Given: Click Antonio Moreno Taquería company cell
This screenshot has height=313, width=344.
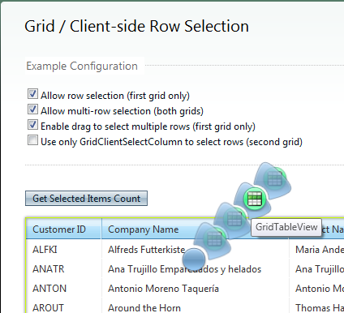Looking at the screenshot, I should pos(196,289).
